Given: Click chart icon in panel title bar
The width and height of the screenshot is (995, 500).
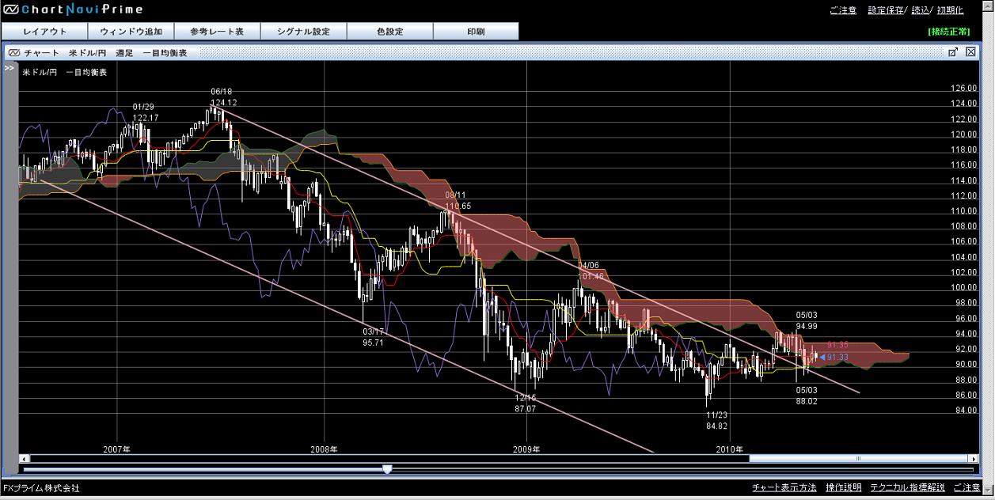Looking at the screenshot, I should 14,53.
